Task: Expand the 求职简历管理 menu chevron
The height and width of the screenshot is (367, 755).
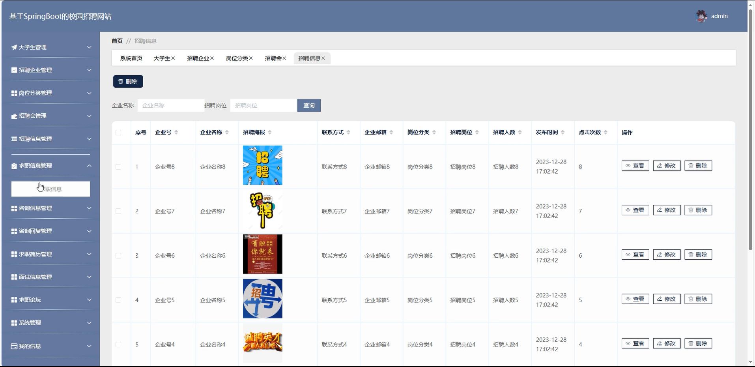Action: click(x=89, y=254)
